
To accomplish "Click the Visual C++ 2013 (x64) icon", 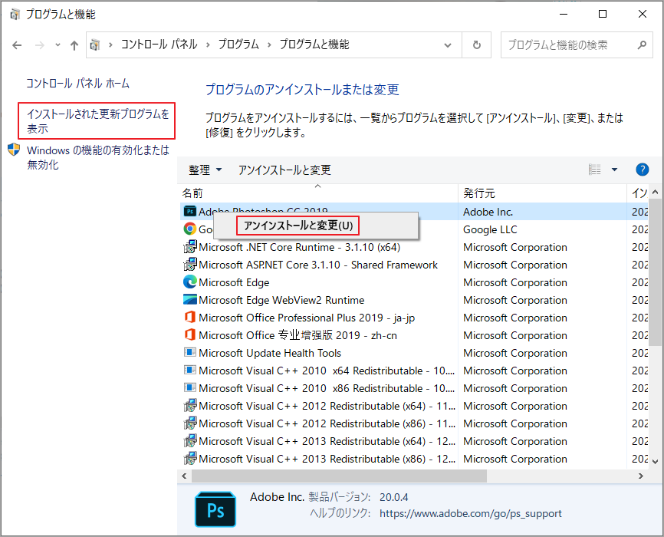I will (189, 441).
